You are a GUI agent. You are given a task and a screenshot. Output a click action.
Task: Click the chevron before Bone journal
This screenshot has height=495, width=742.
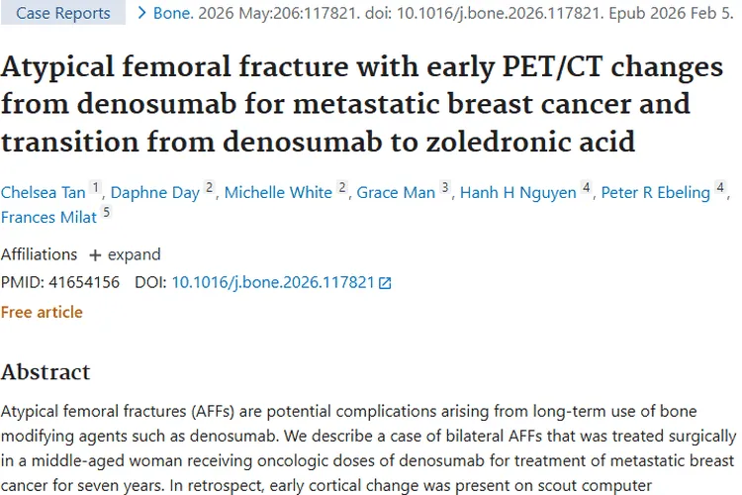click(142, 13)
